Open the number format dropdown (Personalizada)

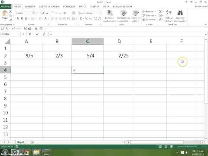point(100,13)
